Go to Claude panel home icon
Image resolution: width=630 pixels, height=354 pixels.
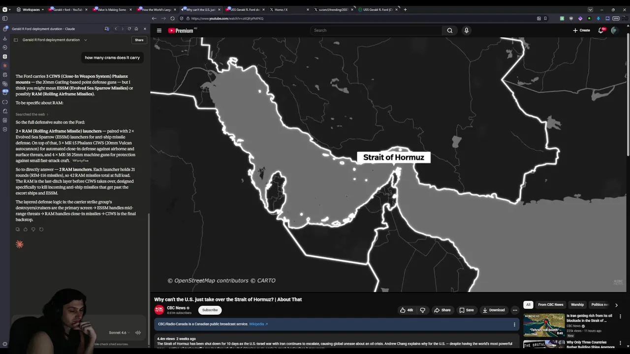[x=136, y=29]
